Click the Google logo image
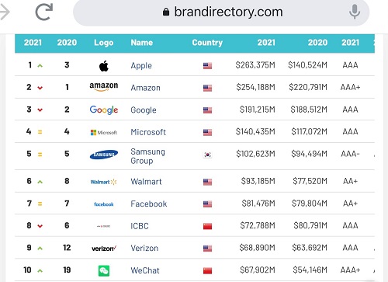The width and height of the screenshot is (388, 282). tap(104, 110)
